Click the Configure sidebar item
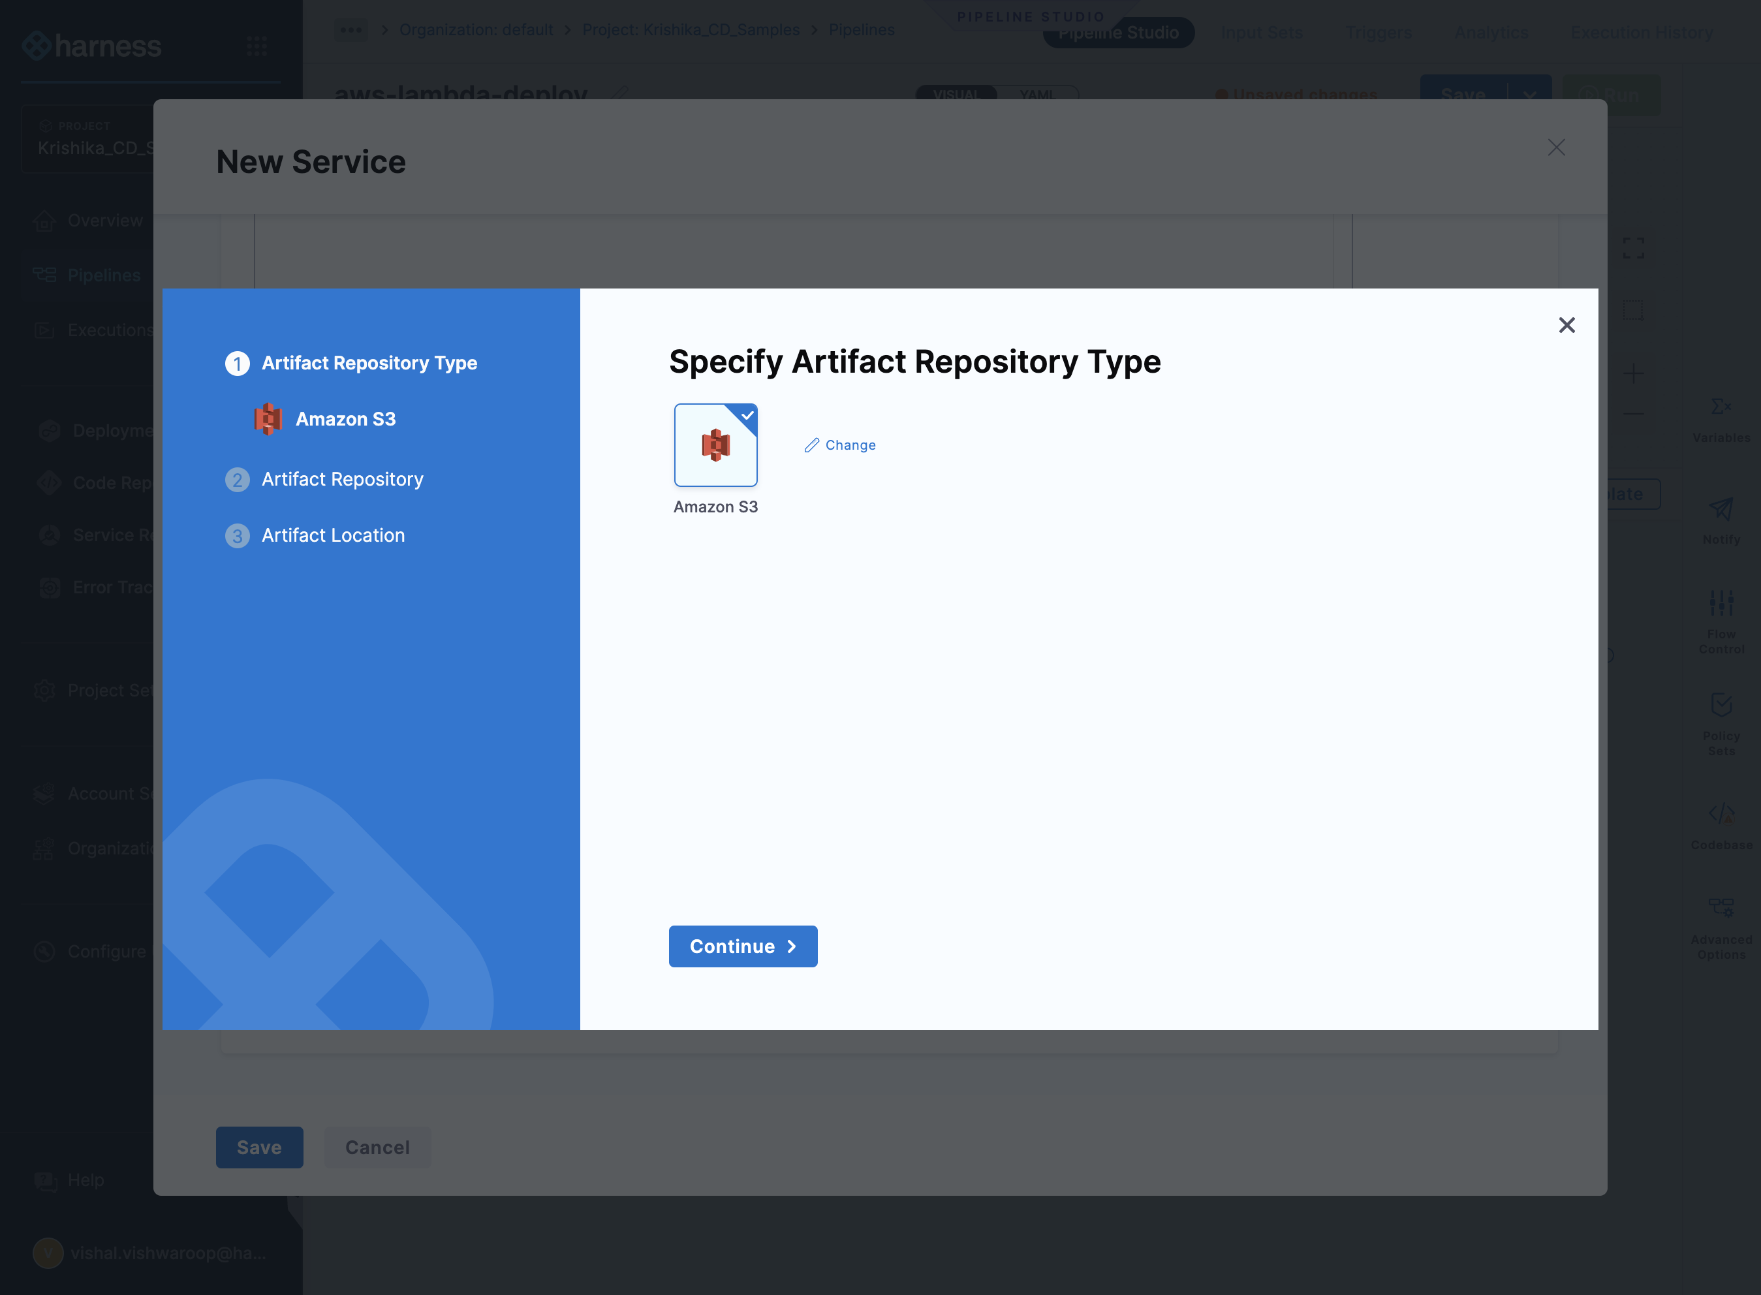The image size is (1761, 1295). (90, 951)
